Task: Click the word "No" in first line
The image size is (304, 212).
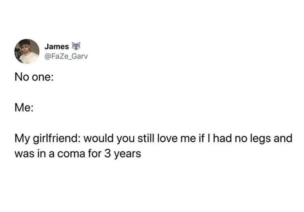Action: point(22,77)
